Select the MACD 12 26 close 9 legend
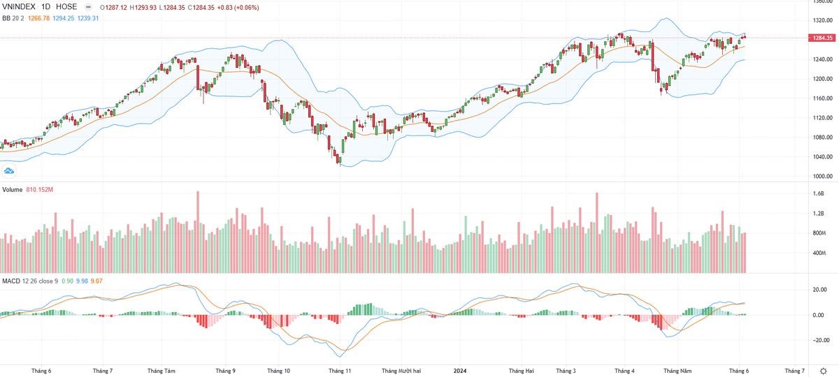The image size is (839, 377). point(29,281)
